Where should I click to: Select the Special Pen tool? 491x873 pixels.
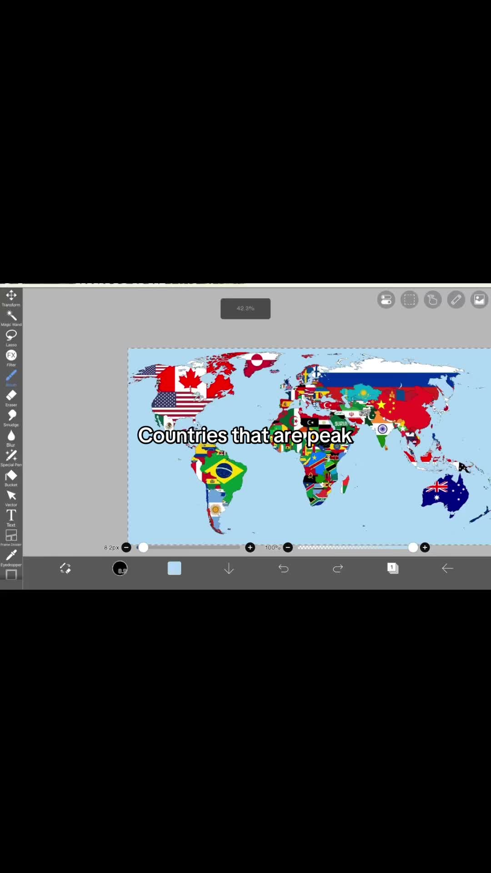[11, 458]
